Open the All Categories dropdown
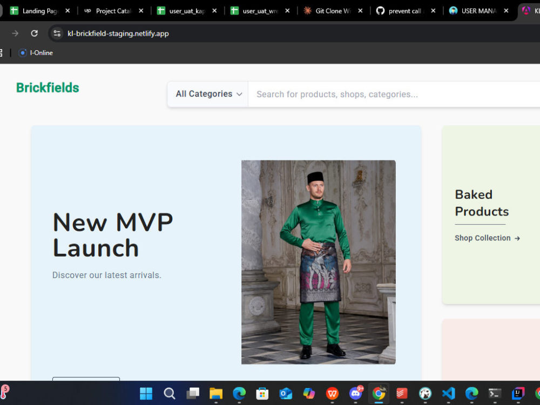 click(x=208, y=94)
